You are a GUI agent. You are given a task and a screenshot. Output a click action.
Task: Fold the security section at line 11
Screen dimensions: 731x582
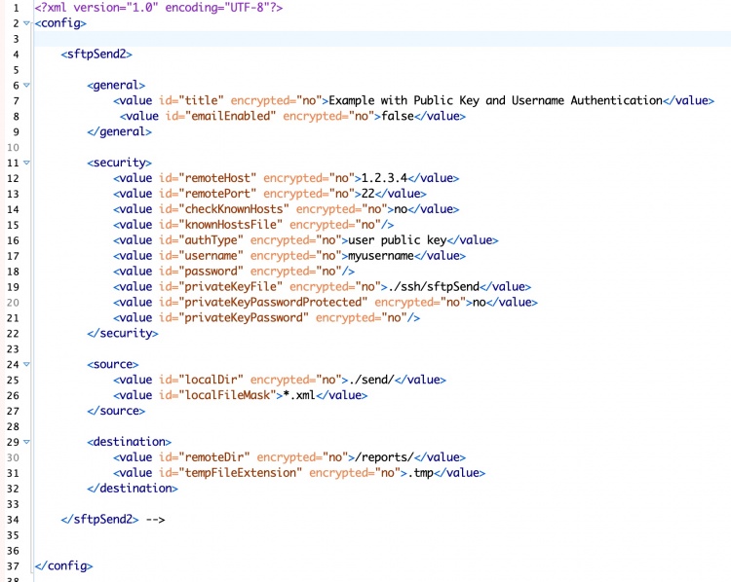pos(27,164)
